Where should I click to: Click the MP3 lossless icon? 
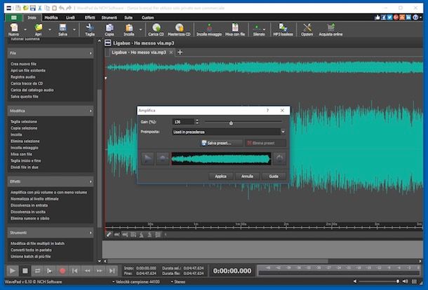coord(283,29)
